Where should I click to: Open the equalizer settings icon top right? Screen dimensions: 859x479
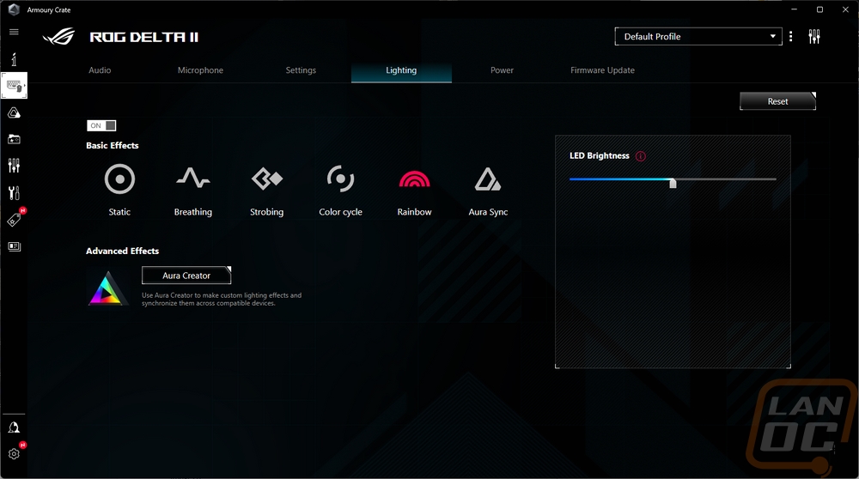(x=814, y=37)
